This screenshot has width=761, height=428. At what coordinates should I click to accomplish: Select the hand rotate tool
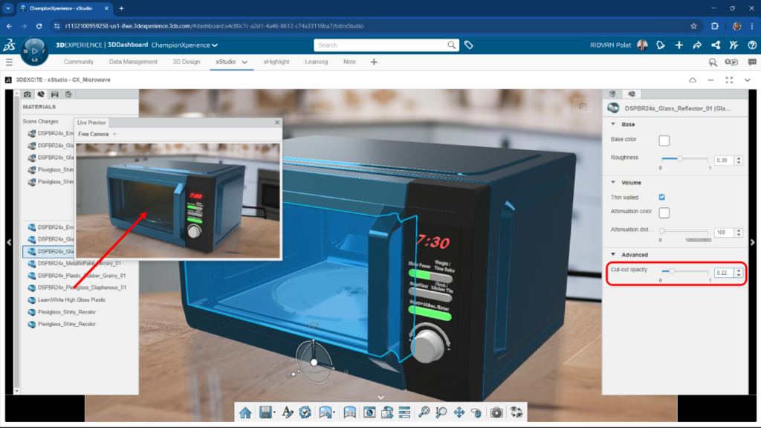coord(476,412)
